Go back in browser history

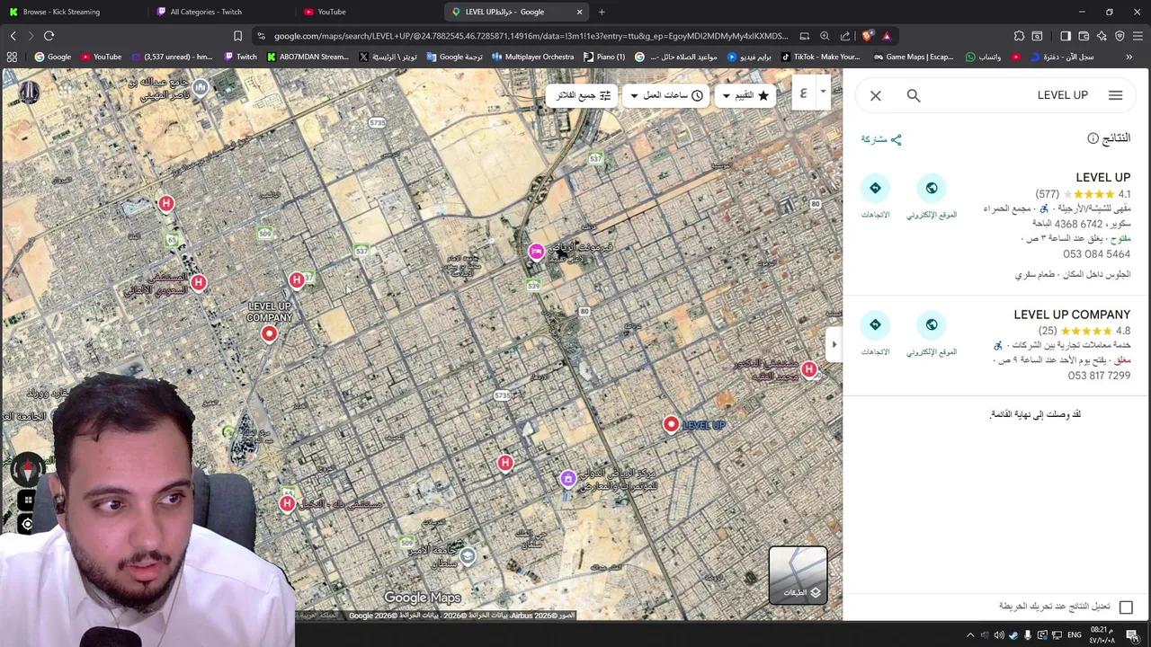tap(13, 36)
